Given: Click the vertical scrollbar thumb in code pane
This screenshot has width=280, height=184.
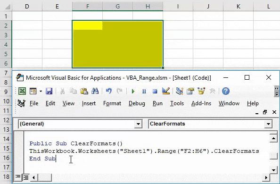Looking at the screenshot, I should click(x=273, y=156).
